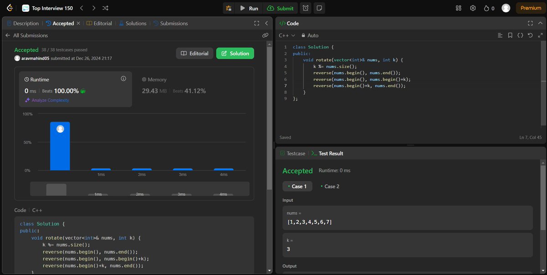Open notes with the sticky note icon
The image size is (547, 275).
coord(319,8)
